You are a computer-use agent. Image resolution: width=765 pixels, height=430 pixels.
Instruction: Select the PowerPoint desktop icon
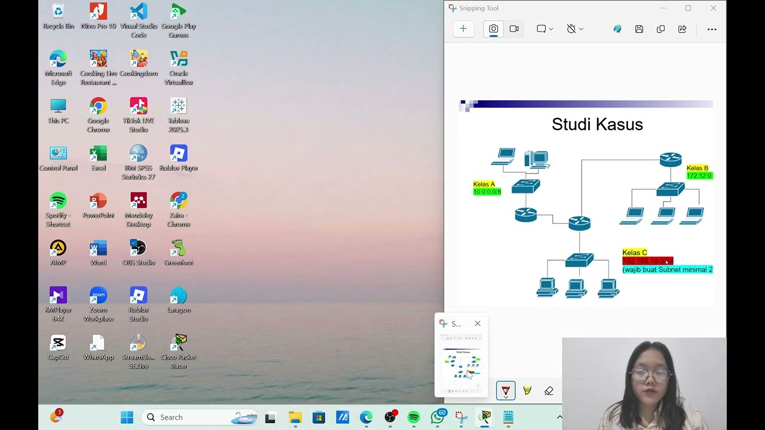(98, 205)
